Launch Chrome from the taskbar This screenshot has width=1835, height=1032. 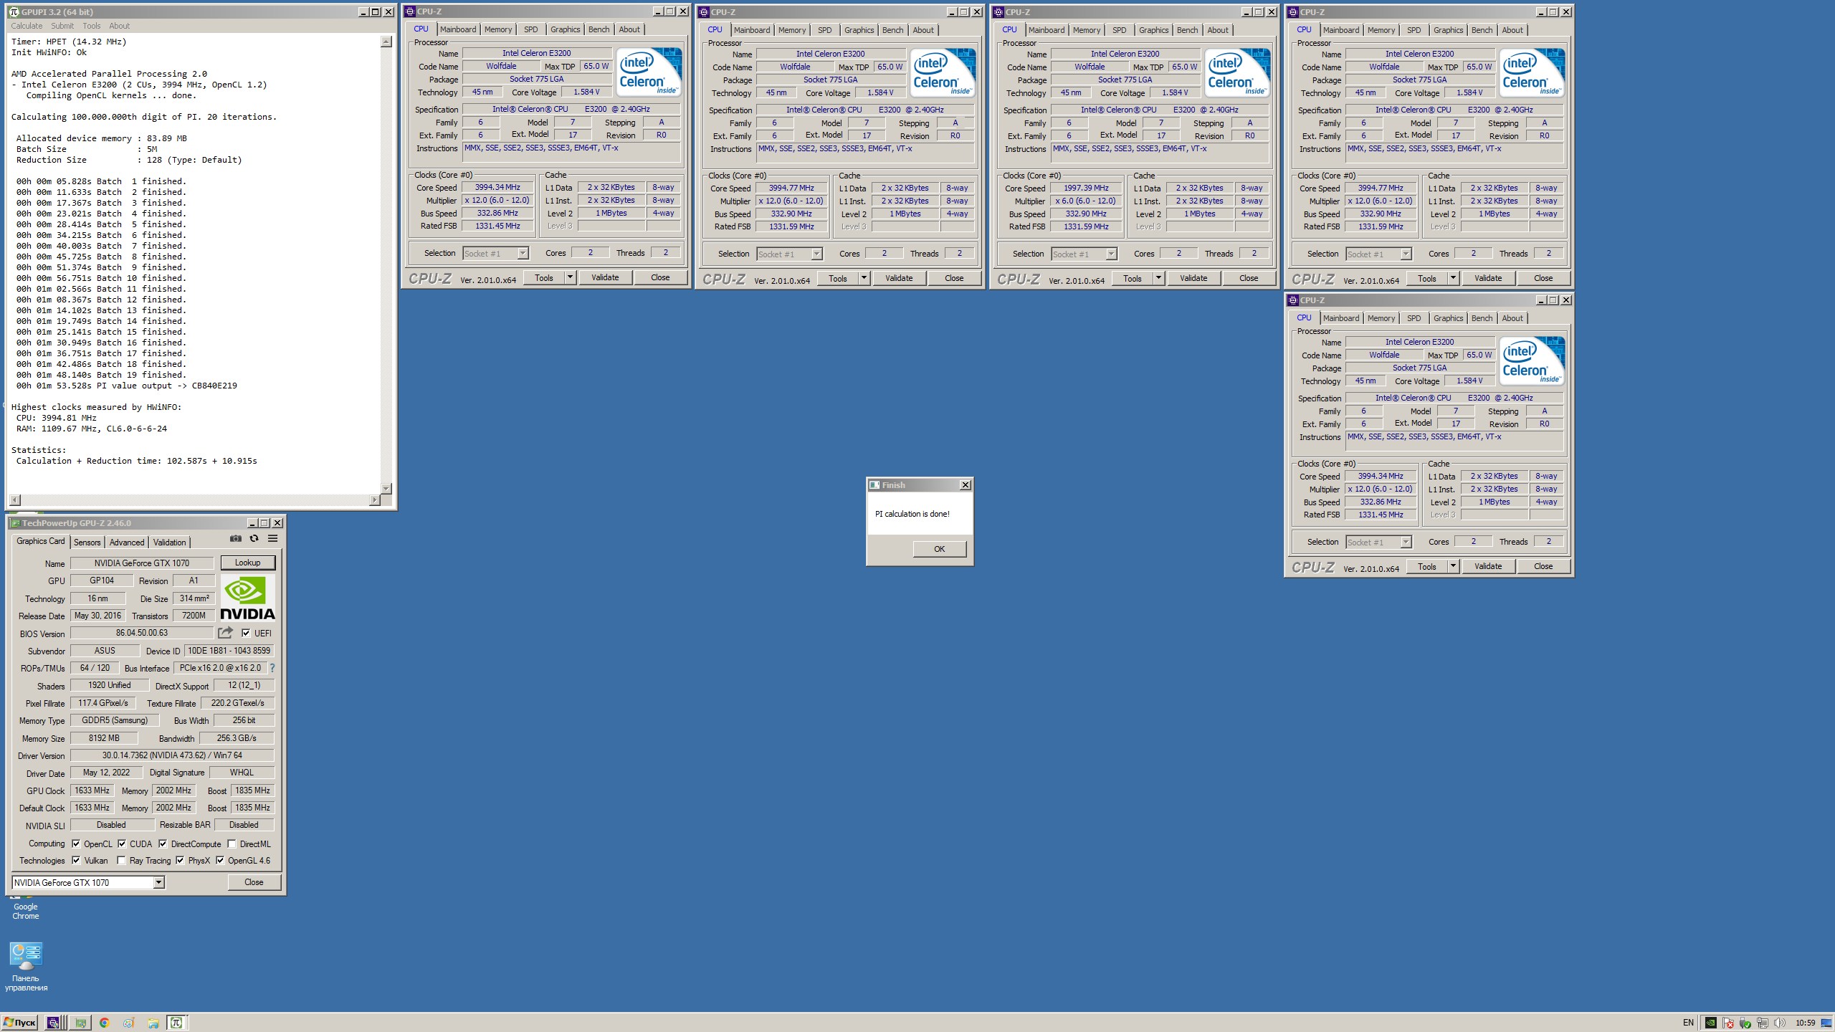(104, 1023)
